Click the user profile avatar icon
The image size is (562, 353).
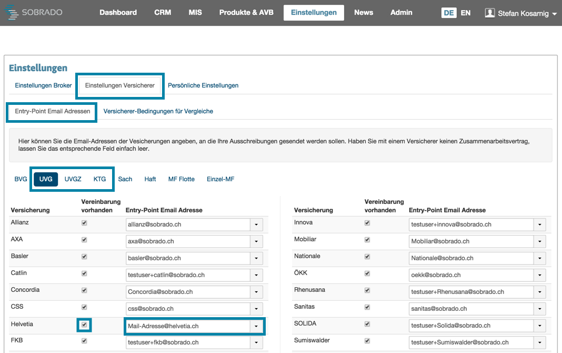tap(489, 13)
